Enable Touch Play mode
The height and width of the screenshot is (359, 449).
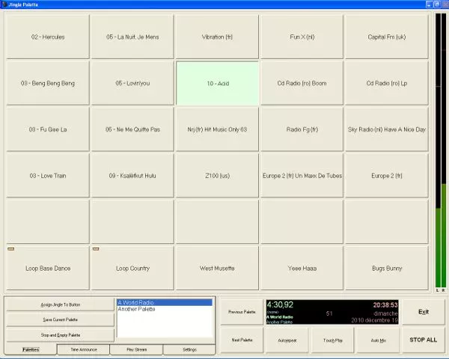(333, 340)
